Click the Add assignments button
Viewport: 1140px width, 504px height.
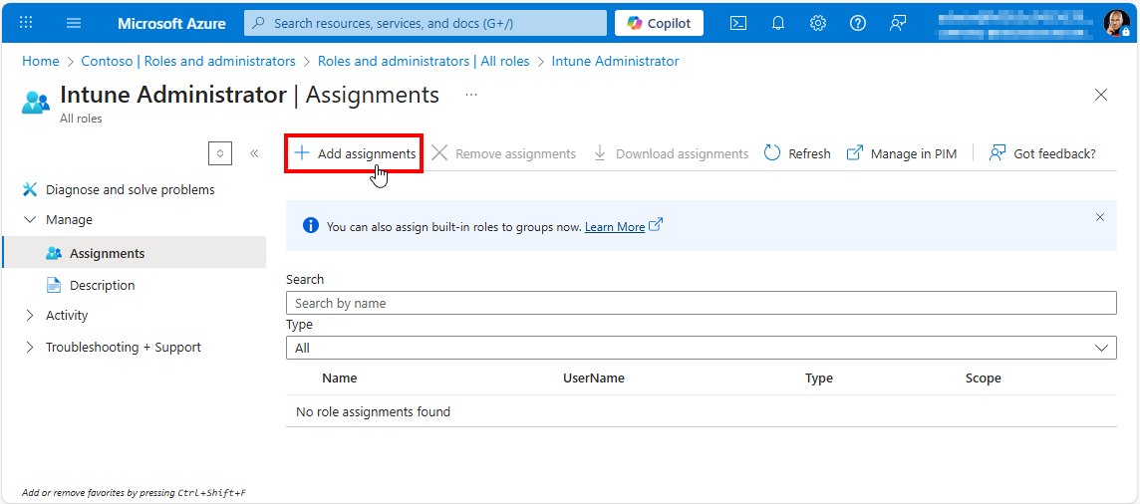tap(355, 153)
